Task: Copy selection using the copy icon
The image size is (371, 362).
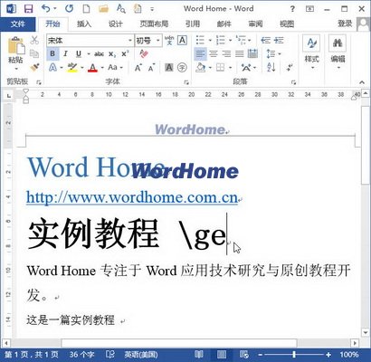Action: 34,53
